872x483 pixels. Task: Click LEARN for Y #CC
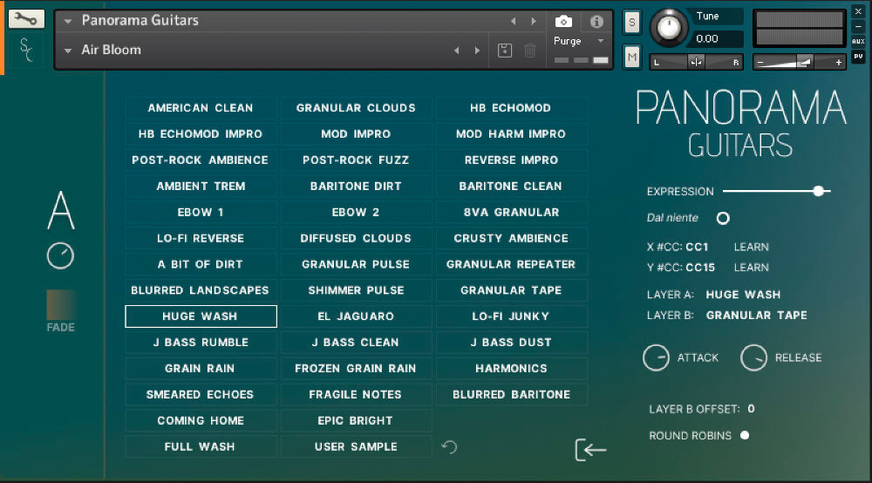[752, 268]
